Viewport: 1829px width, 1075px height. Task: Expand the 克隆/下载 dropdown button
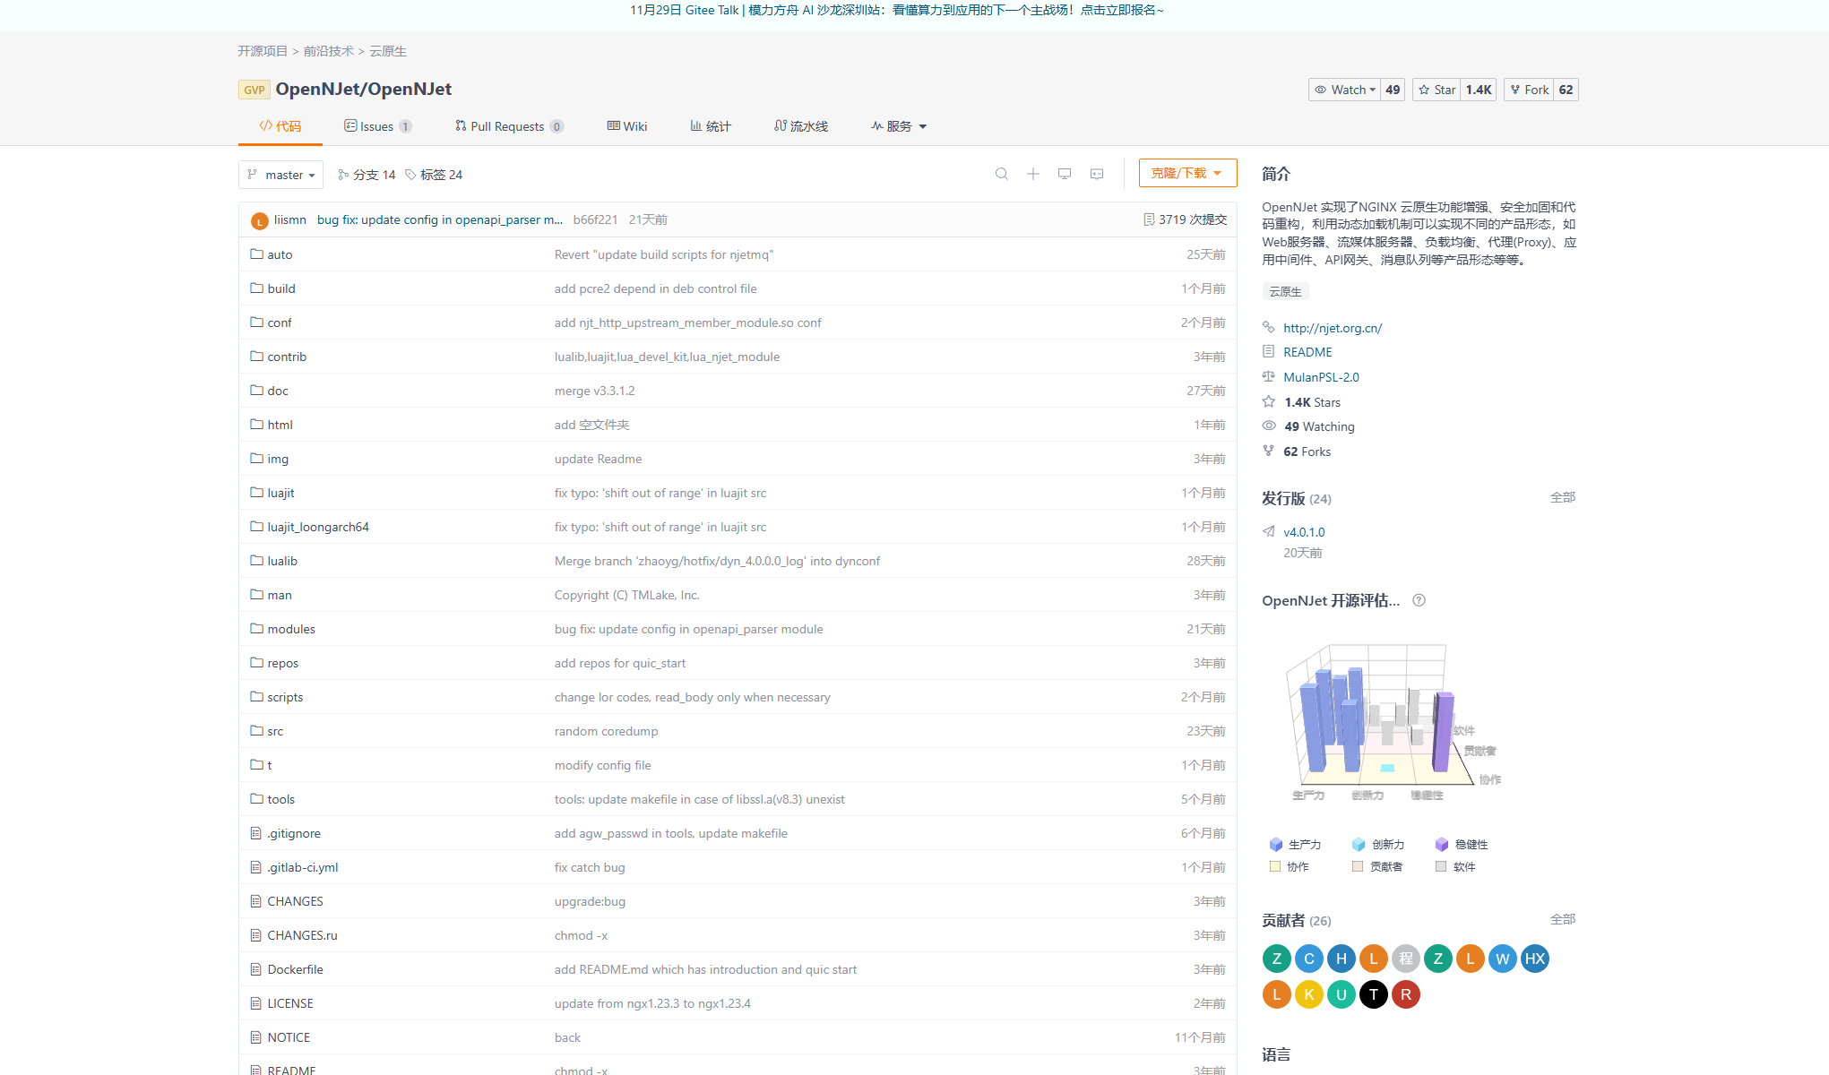click(1186, 173)
